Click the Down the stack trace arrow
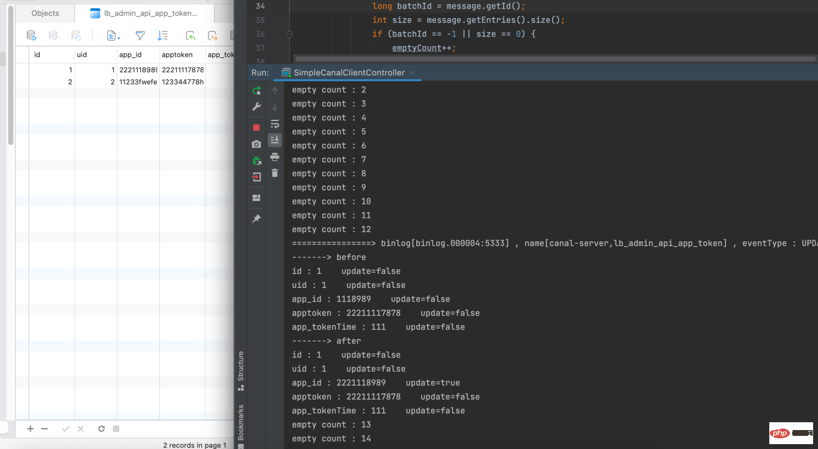The height and width of the screenshot is (449, 818). [x=275, y=107]
